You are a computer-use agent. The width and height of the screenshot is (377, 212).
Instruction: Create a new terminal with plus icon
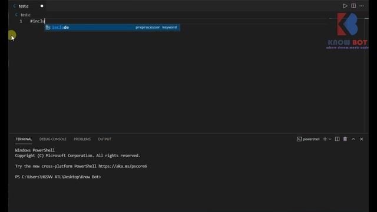[325, 139]
